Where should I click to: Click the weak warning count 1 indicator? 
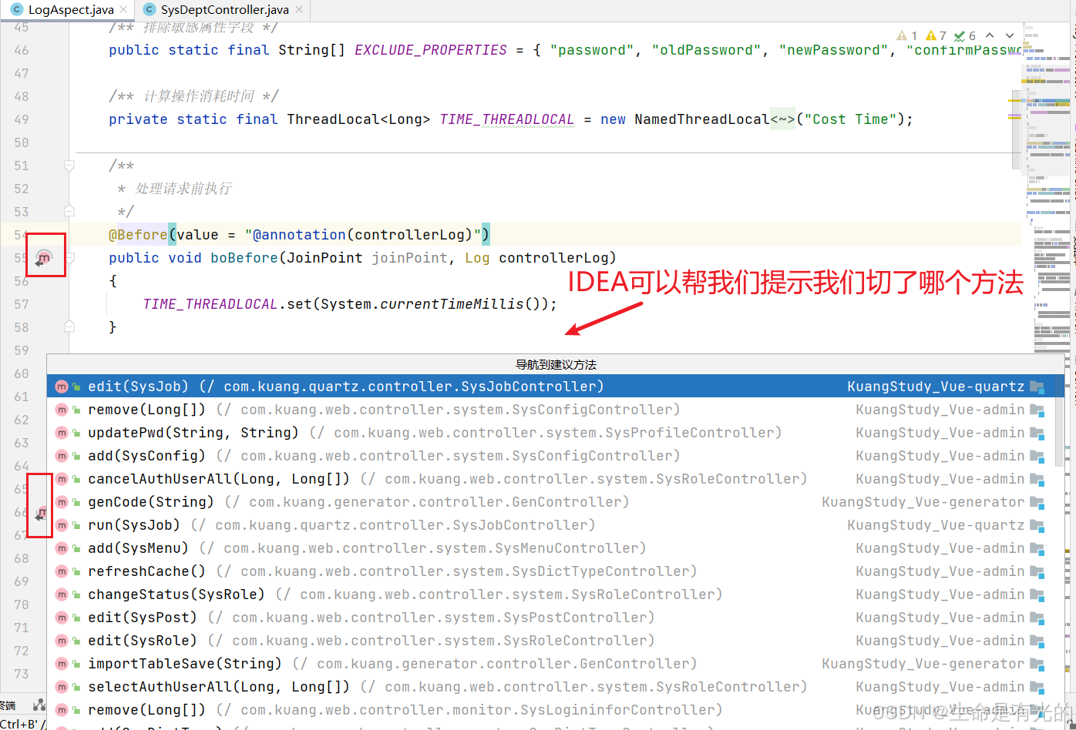(907, 35)
